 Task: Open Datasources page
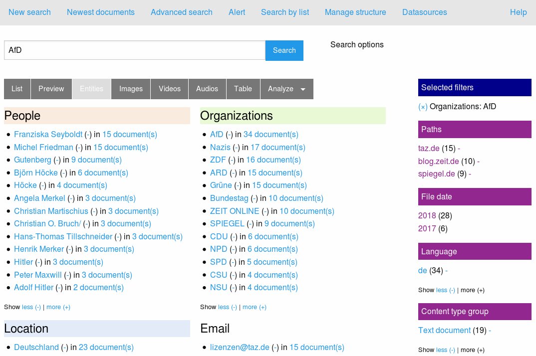point(425,12)
